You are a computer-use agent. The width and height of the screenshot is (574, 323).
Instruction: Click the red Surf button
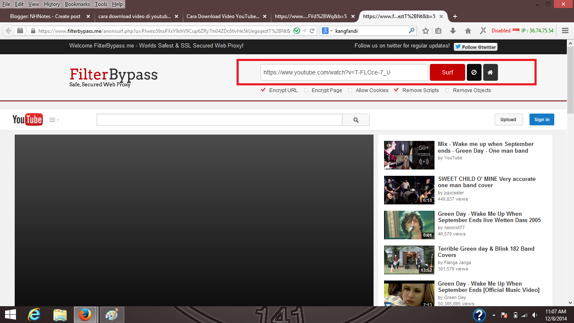(x=448, y=72)
